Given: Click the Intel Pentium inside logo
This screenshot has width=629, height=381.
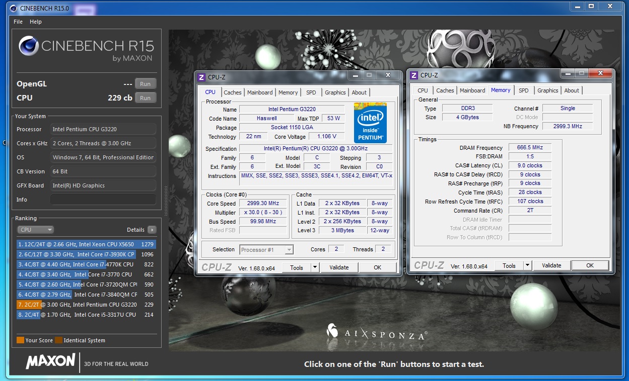Looking at the screenshot, I should [x=370, y=123].
